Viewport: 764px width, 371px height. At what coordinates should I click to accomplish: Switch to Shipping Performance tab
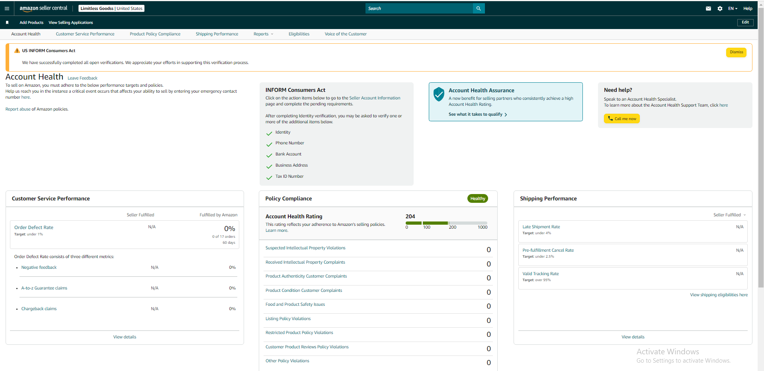point(217,34)
